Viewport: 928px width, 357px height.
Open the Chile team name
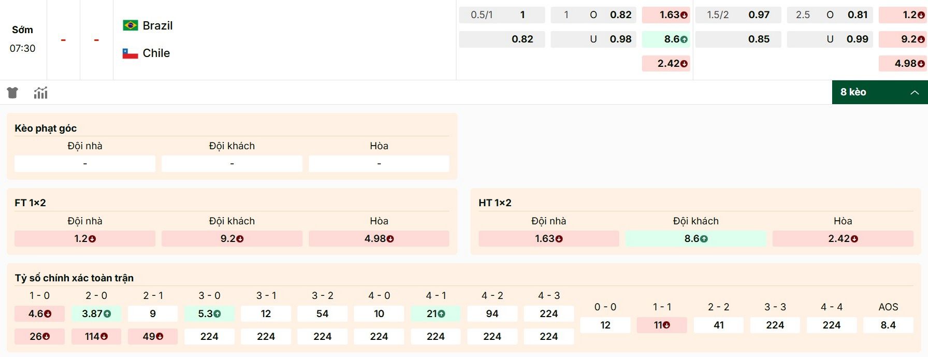(155, 53)
